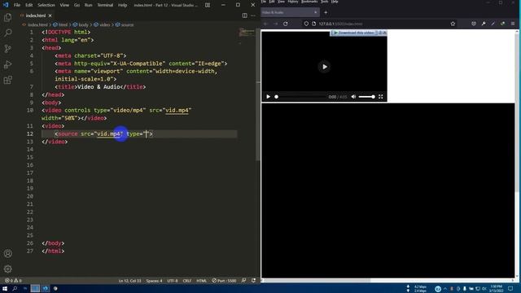Open the Accounts menu icon
The image size is (521, 293).
pyautogui.click(x=7, y=253)
